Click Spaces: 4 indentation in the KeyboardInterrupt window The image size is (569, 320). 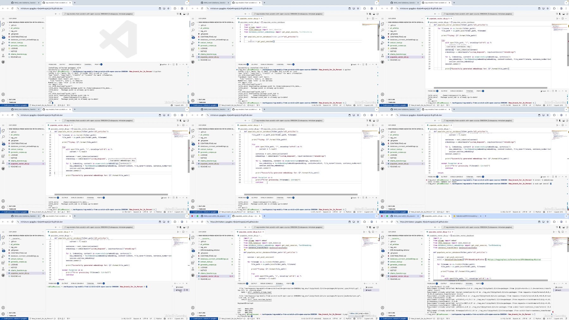[x=326, y=318]
